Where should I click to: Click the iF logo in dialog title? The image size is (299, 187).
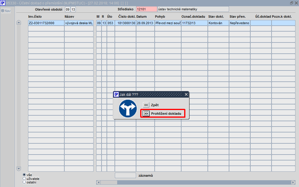click(116, 94)
